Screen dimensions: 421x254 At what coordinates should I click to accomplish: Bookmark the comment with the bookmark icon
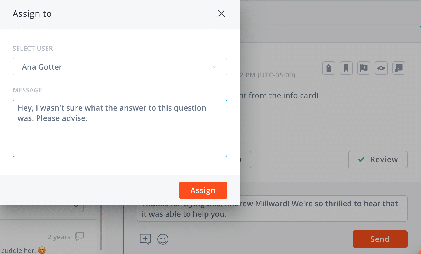point(346,68)
